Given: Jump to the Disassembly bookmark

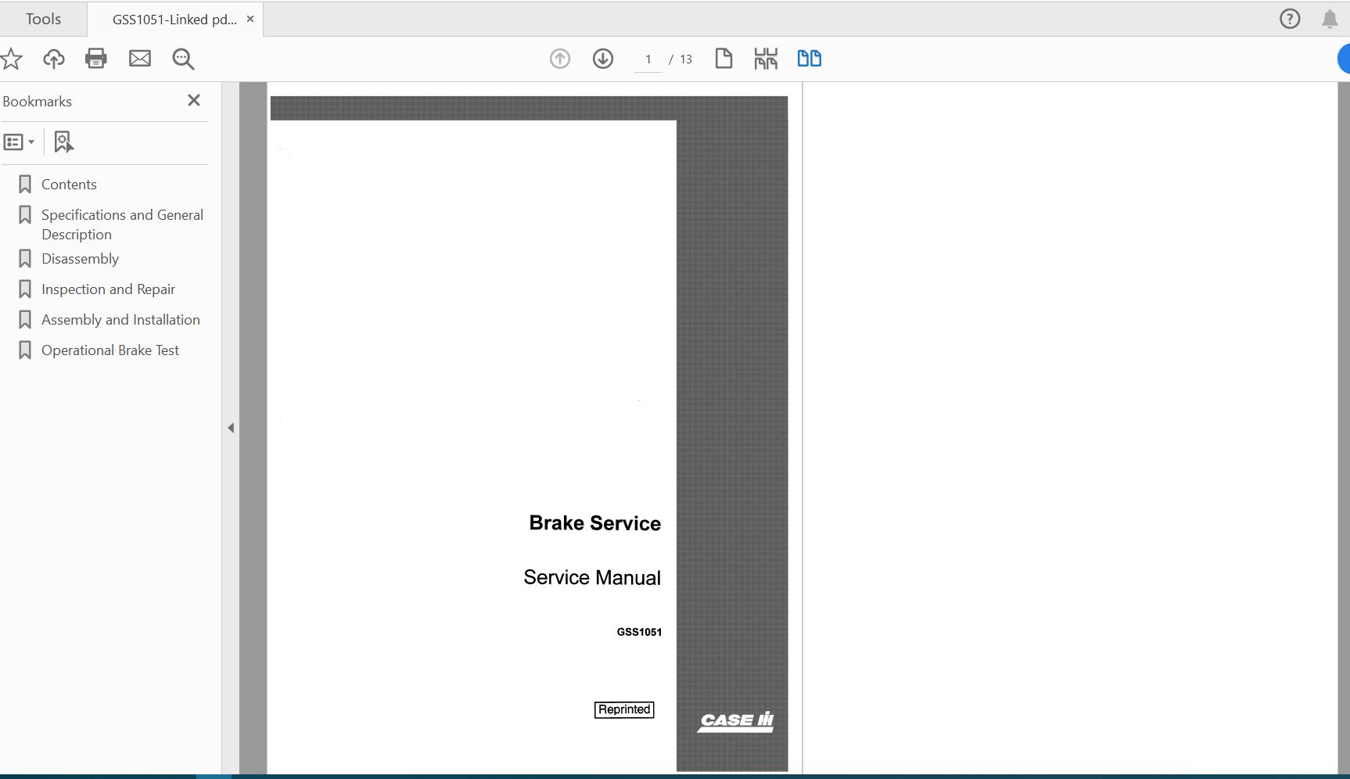Looking at the screenshot, I should 80,258.
